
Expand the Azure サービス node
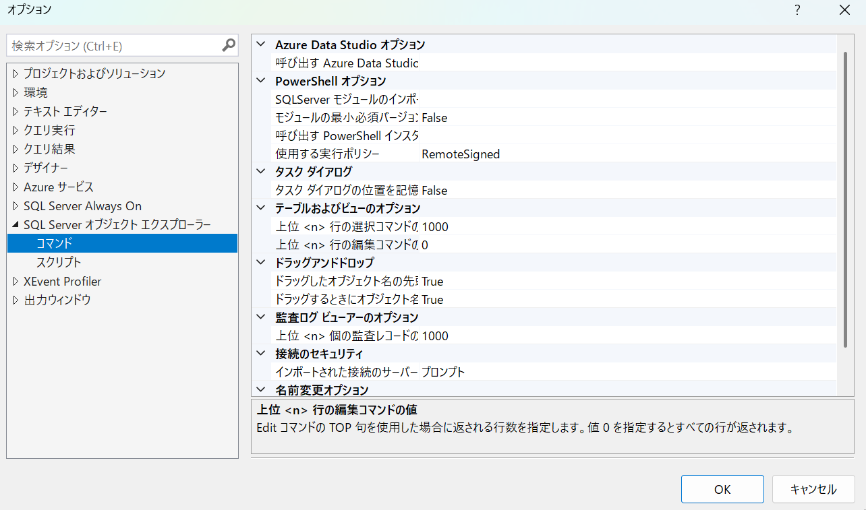coord(16,187)
